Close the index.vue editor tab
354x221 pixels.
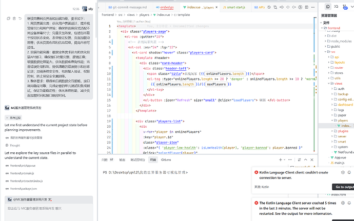point(217,7)
